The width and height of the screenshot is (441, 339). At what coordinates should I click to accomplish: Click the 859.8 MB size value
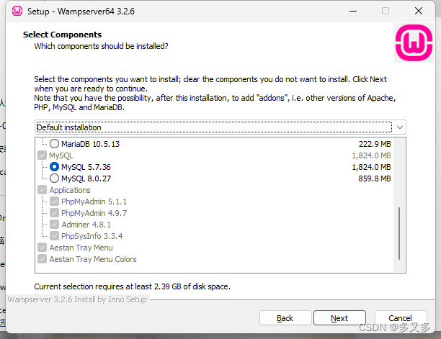375,178
